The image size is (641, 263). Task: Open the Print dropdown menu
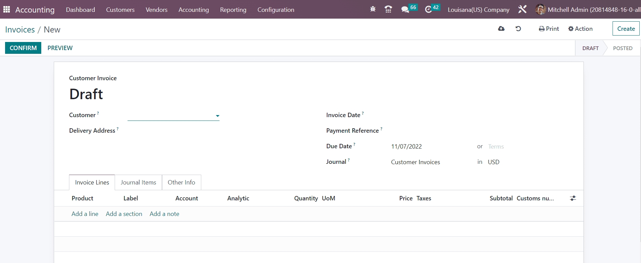click(549, 29)
